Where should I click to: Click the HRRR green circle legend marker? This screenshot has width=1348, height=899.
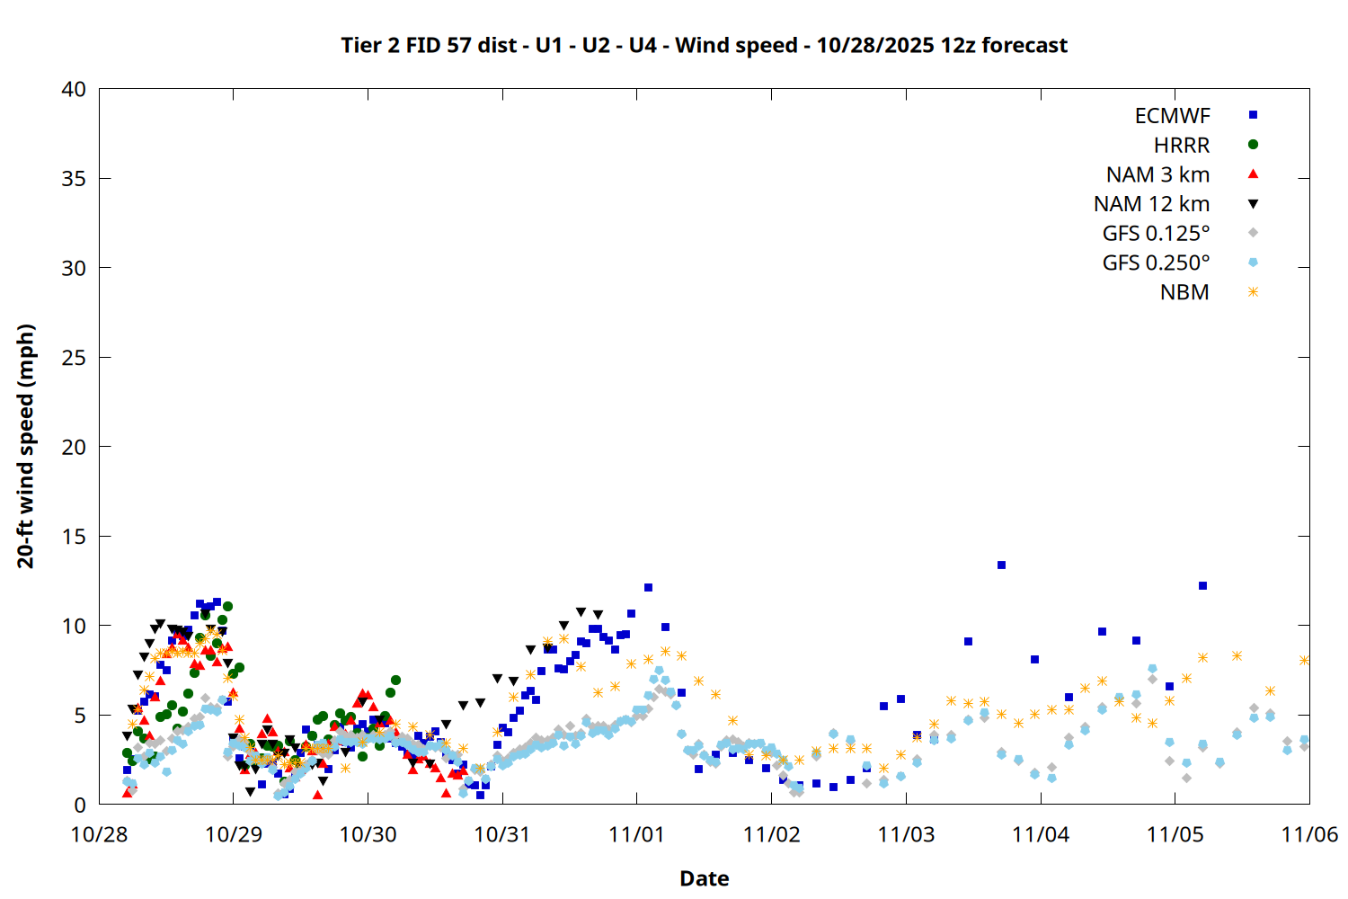pos(1253,145)
